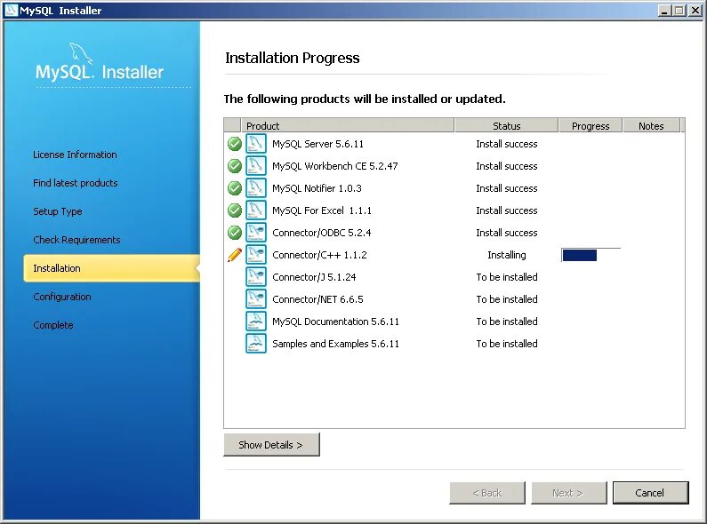Select the Connector/J 5.1.24 text

[x=314, y=277]
